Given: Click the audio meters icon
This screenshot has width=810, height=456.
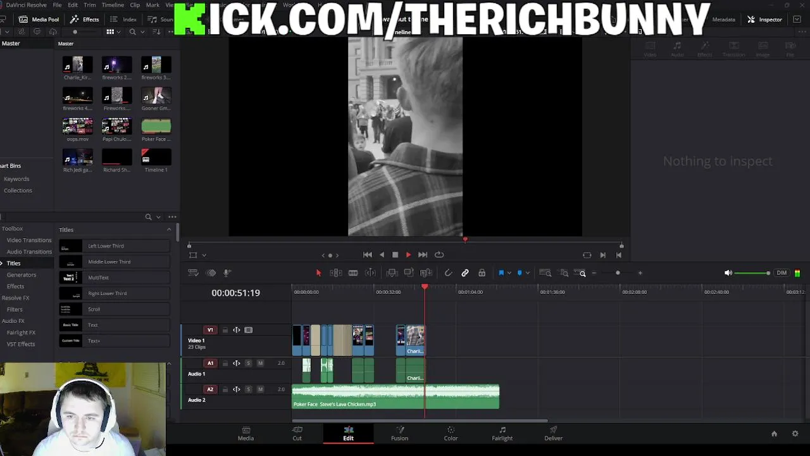Looking at the screenshot, I should coord(797,273).
